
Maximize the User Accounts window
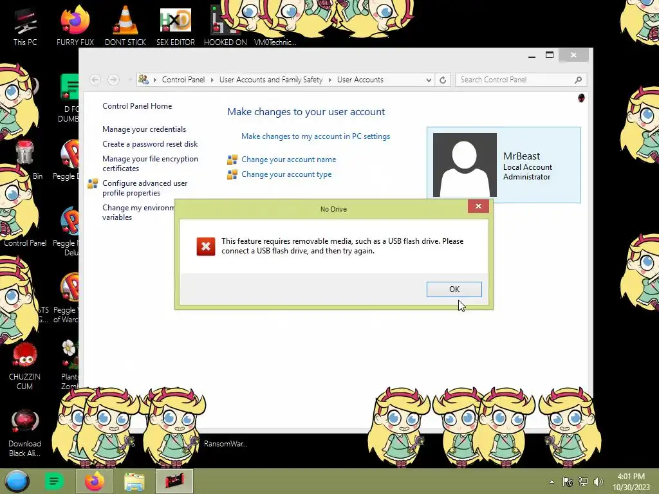(550, 55)
